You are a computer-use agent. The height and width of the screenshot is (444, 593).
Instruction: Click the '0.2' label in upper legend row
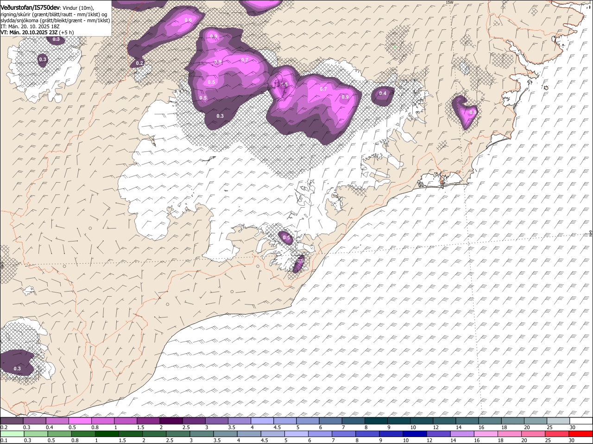4,427
